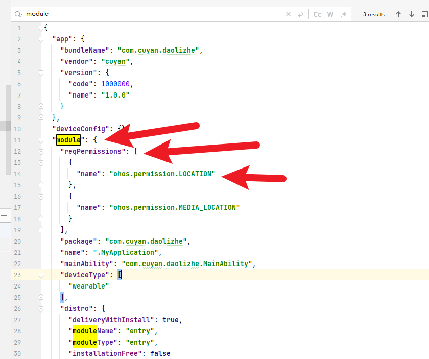Clear the search text with the X icon
This screenshot has height=359, width=429.
coord(288,14)
